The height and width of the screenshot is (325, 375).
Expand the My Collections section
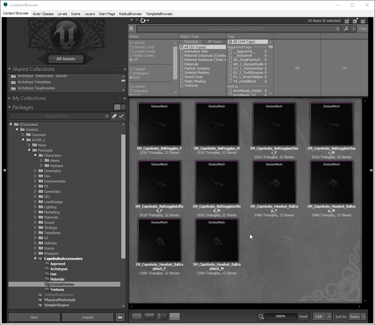tap(10, 98)
